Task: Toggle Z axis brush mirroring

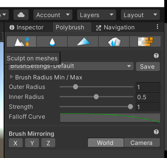Action: (x=48, y=143)
